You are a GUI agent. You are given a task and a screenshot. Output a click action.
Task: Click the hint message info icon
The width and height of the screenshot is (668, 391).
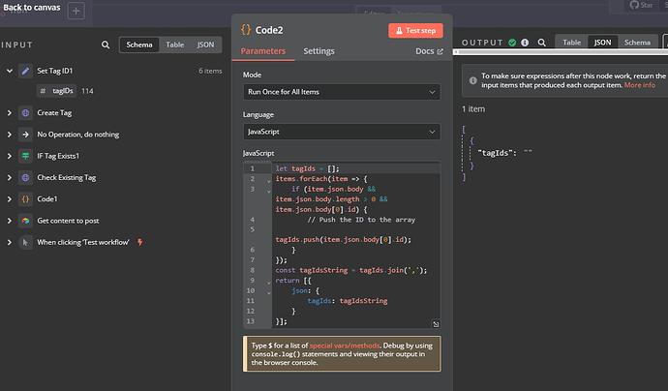tap(472, 80)
